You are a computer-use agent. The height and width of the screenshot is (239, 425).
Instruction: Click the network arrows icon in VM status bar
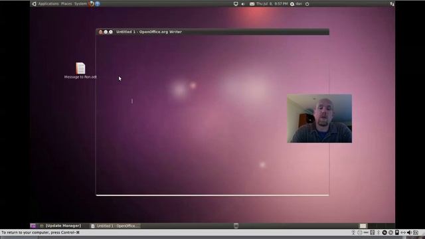403,232
